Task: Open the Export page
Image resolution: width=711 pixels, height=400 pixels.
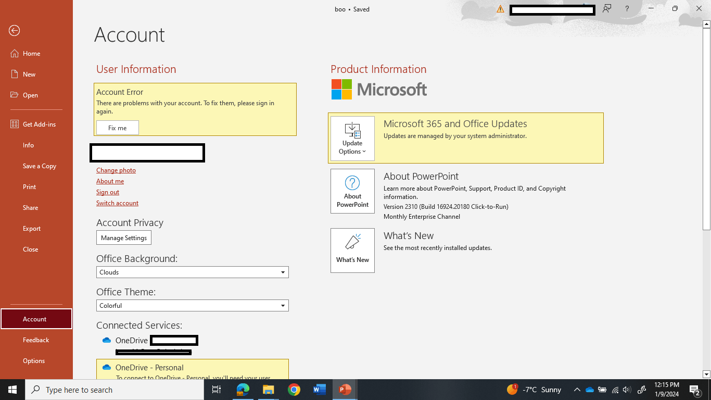Action: coord(36,229)
